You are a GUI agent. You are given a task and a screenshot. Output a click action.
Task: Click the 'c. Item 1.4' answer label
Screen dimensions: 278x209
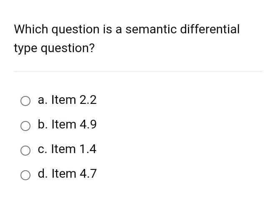point(67,149)
